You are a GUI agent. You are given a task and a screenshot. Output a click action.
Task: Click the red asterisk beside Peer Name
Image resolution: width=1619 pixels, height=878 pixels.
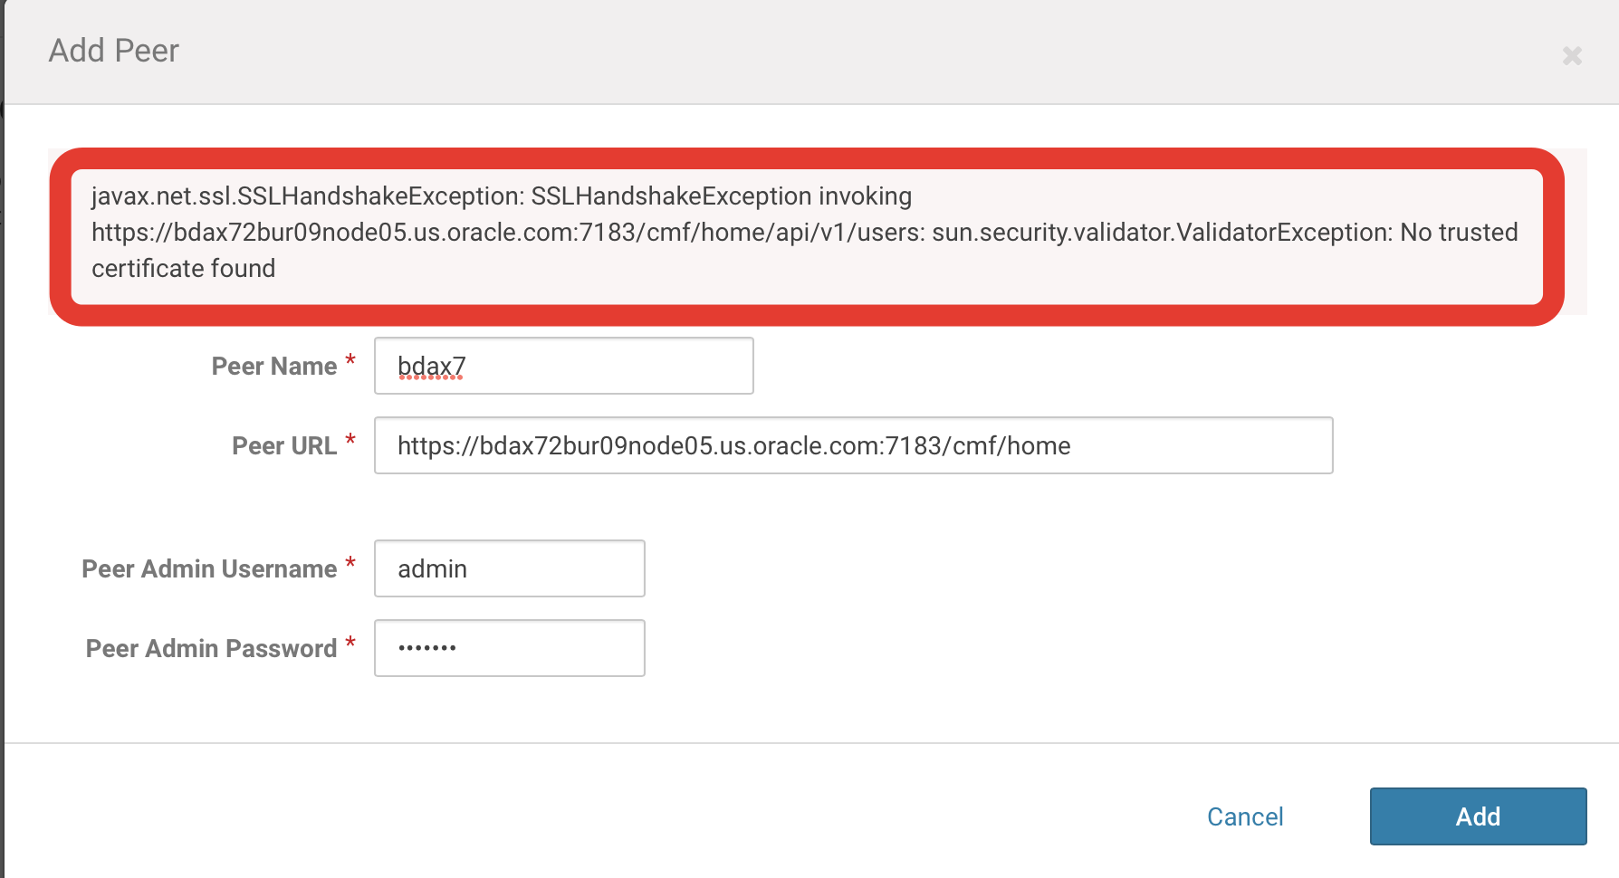[350, 362]
